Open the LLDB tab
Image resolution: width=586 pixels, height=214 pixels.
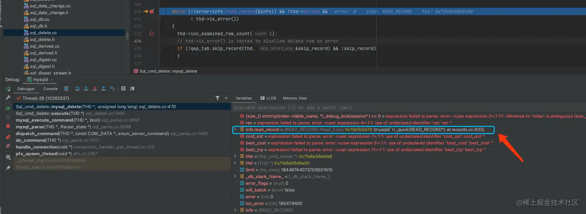(x=268, y=98)
